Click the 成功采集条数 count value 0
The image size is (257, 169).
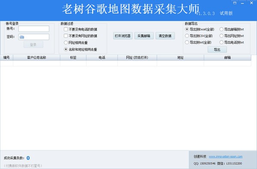coord(28,158)
